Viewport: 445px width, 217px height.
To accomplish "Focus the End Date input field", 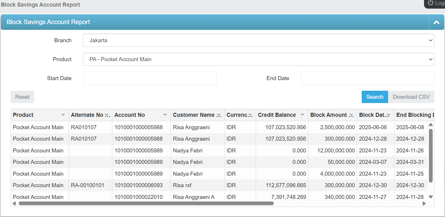I will pos(367,78).
